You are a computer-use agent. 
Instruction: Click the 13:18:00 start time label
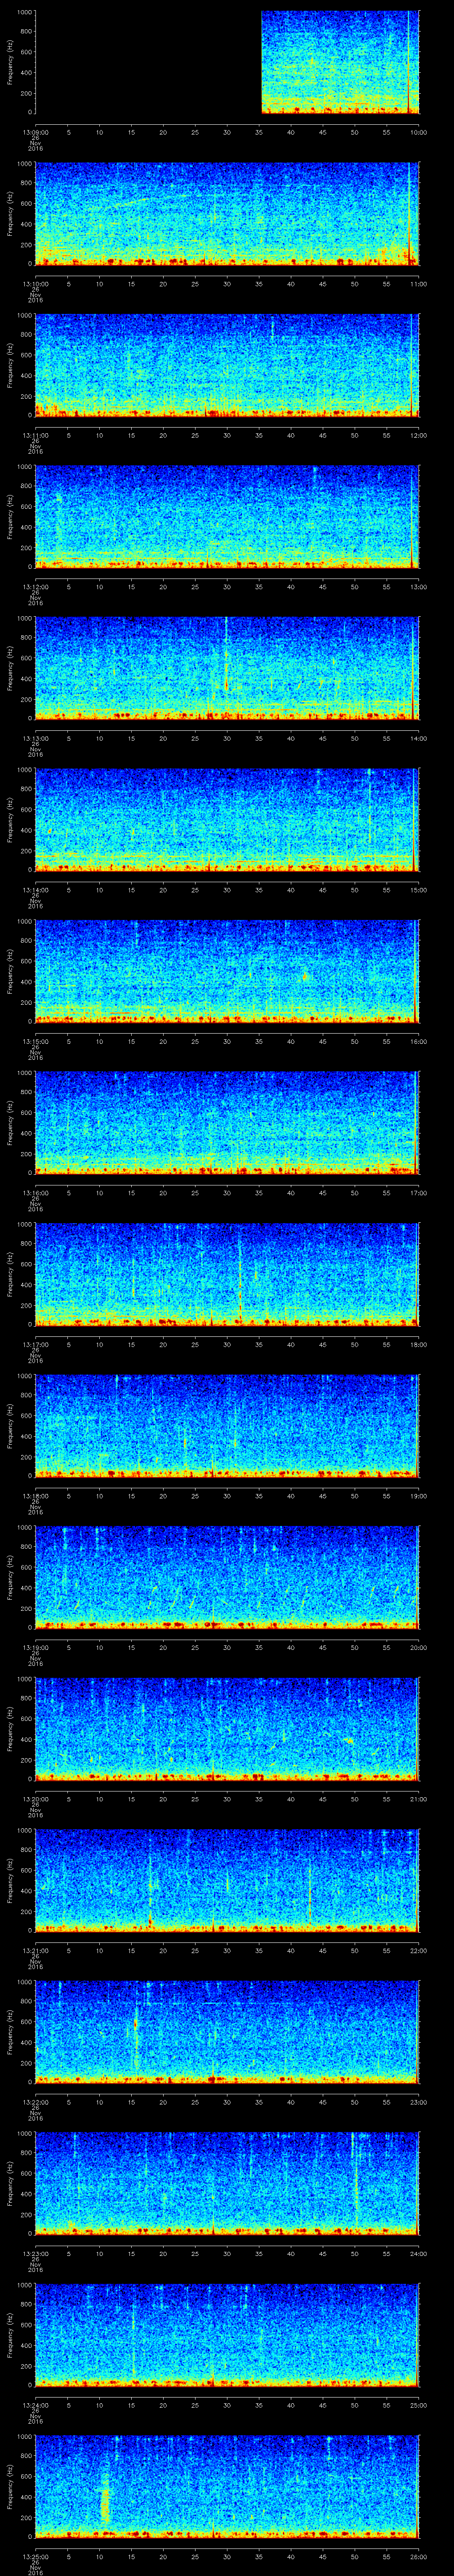click(x=35, y=1495)
